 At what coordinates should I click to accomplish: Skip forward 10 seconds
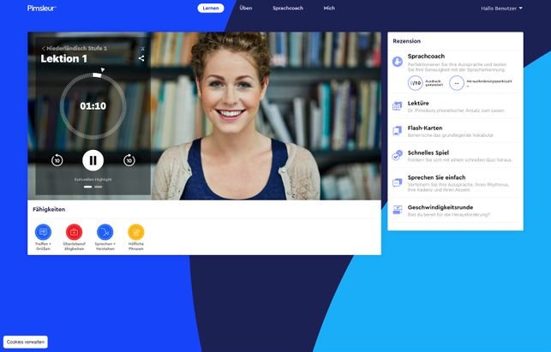point(129,160)
